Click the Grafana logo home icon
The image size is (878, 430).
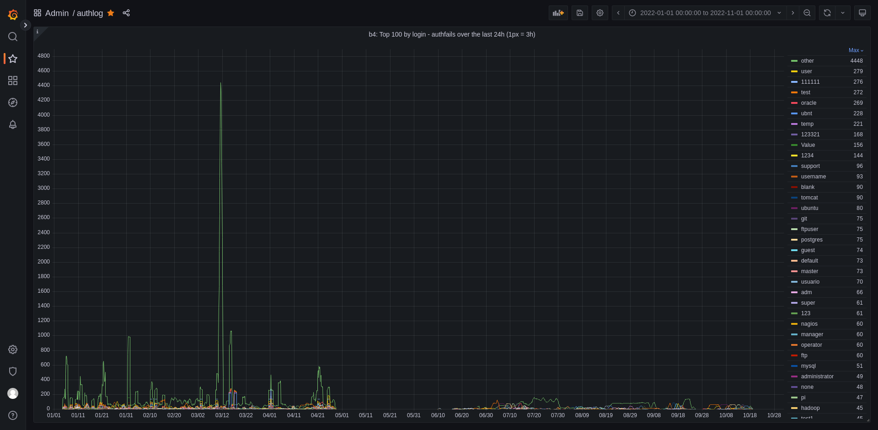click(13, 15)
